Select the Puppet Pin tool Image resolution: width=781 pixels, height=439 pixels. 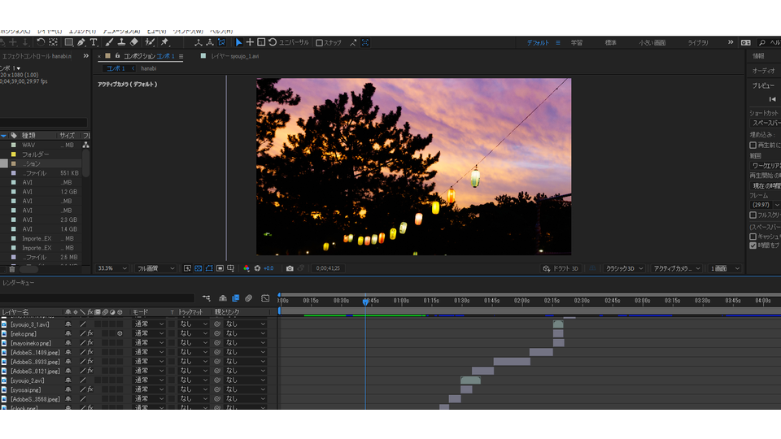click(x=165, y=42)
